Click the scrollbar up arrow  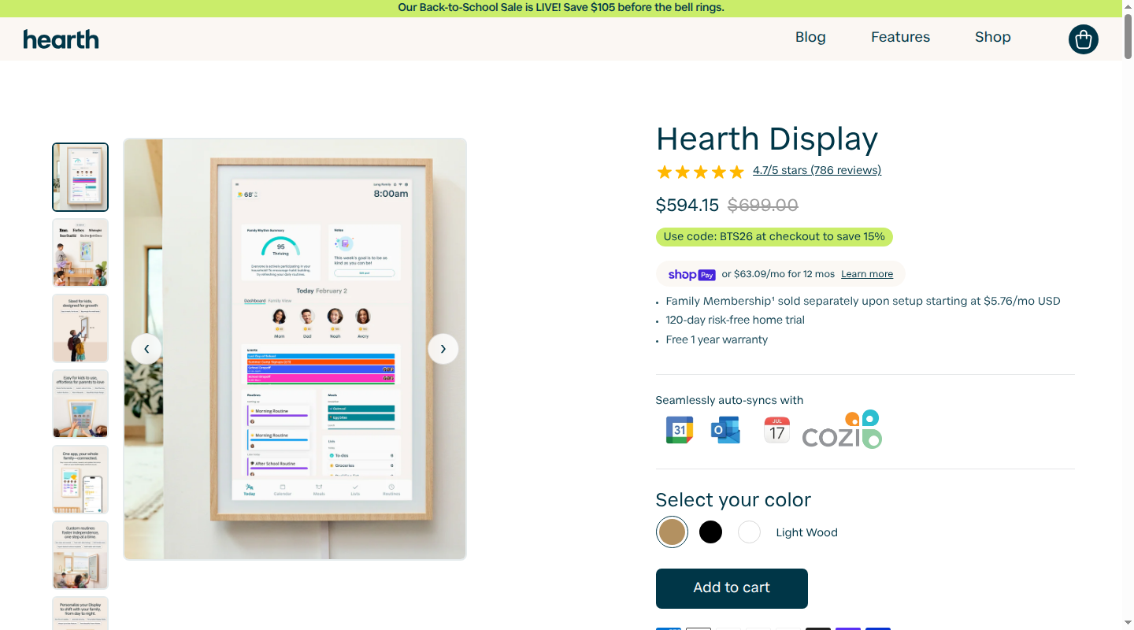coord(1128,6)
